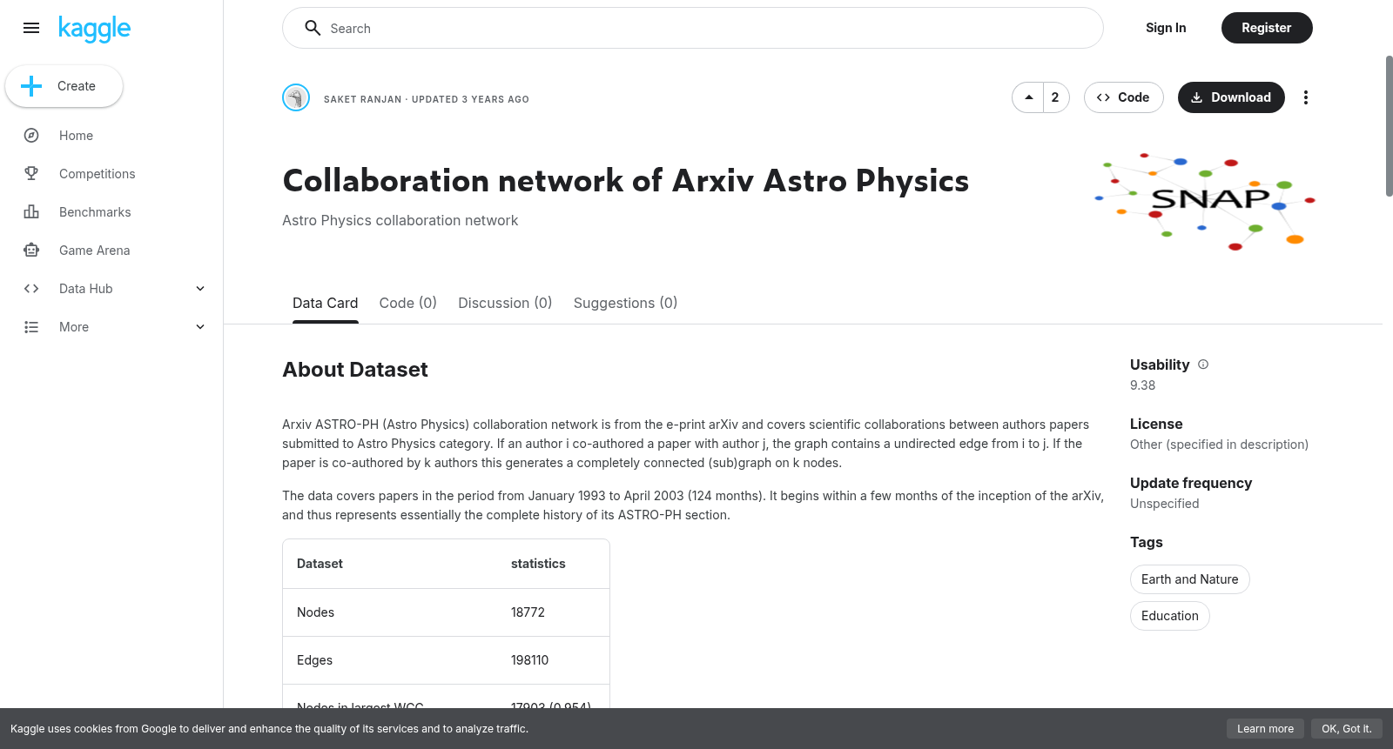This screenshot has height=749, width=1393.
Task: Click the Register button
Action: [1267, 28]
